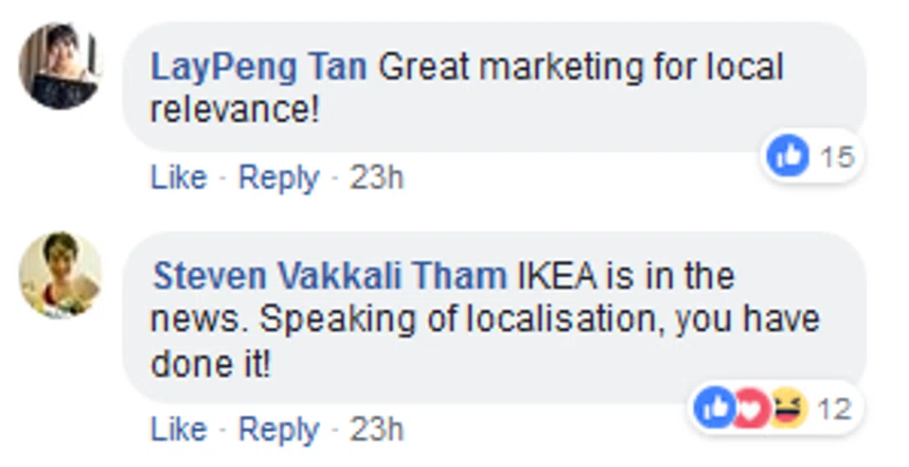Screen dimensions: 909x467
Task: Open the timestamp on Steven Vakkali Tham's comment
Action: pos(376,429)
